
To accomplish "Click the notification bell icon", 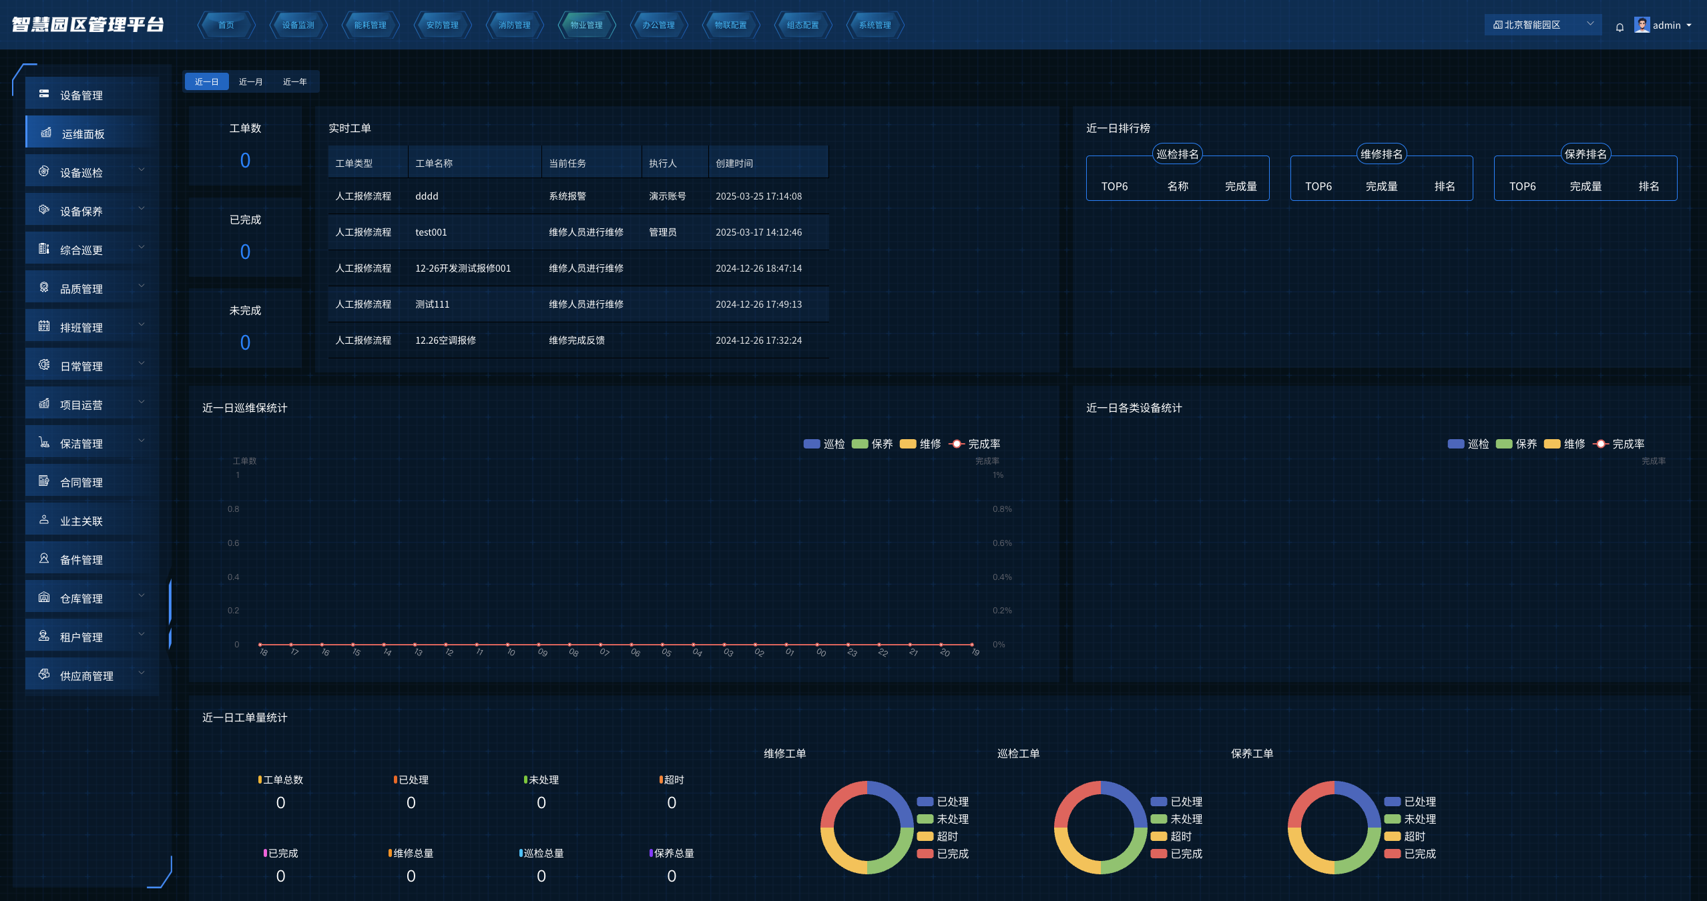I will (x=1620, y=27).
